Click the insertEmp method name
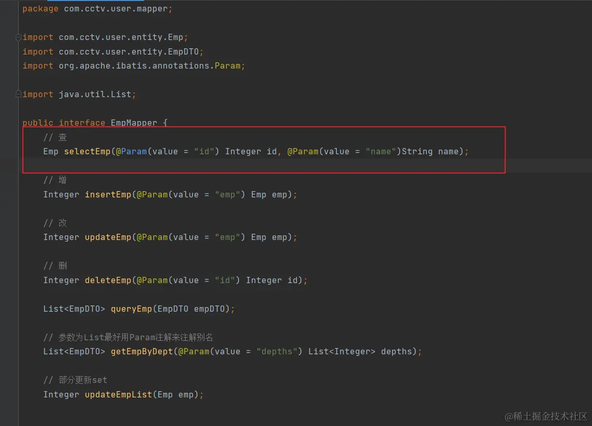This screenshot has height=426, width=592. pos(108,194)
